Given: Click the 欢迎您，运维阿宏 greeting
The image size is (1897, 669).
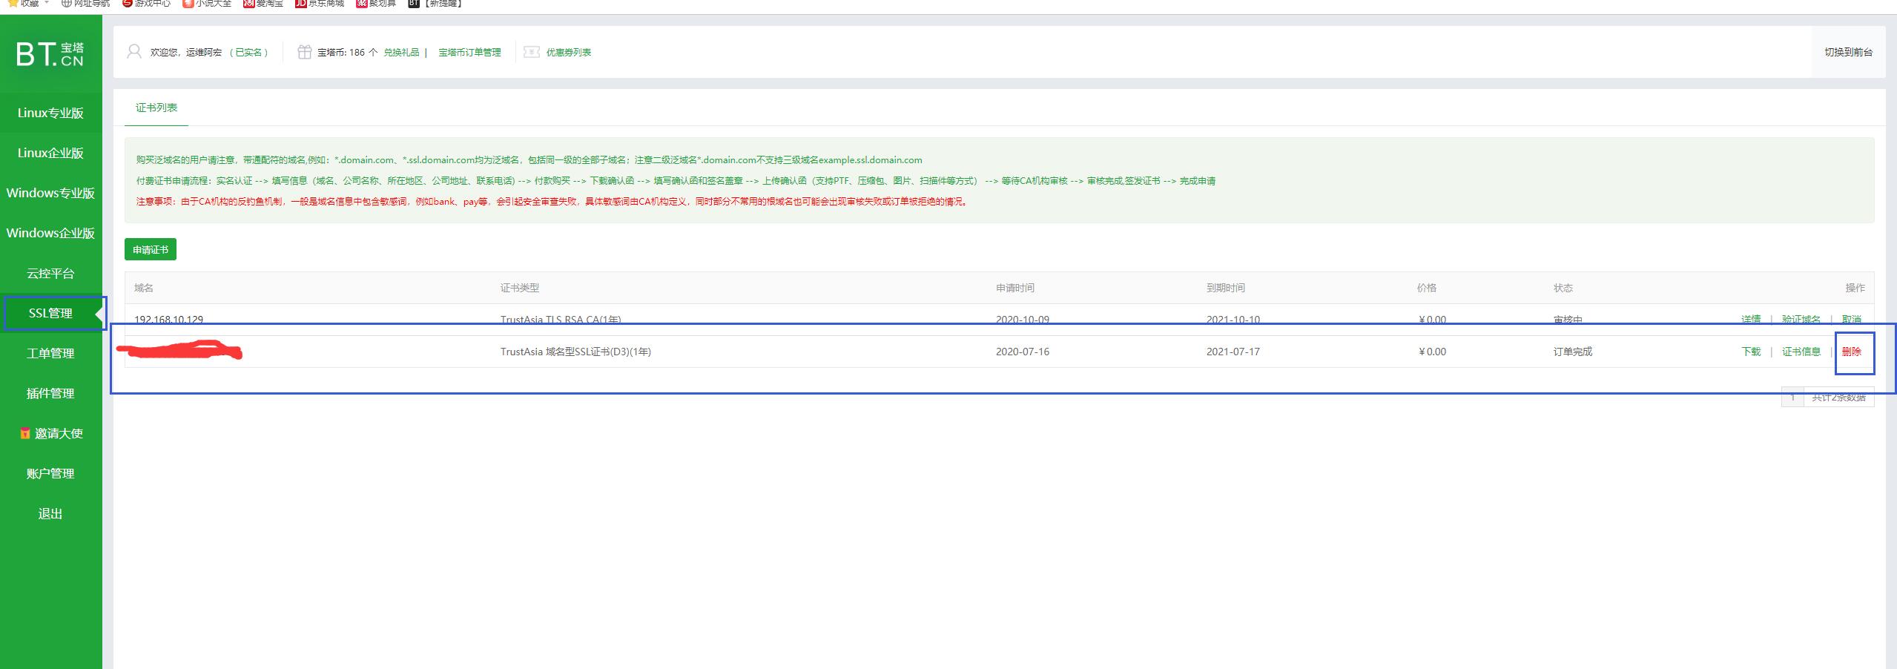Looking at the screenshot, I should pos(186,52).
